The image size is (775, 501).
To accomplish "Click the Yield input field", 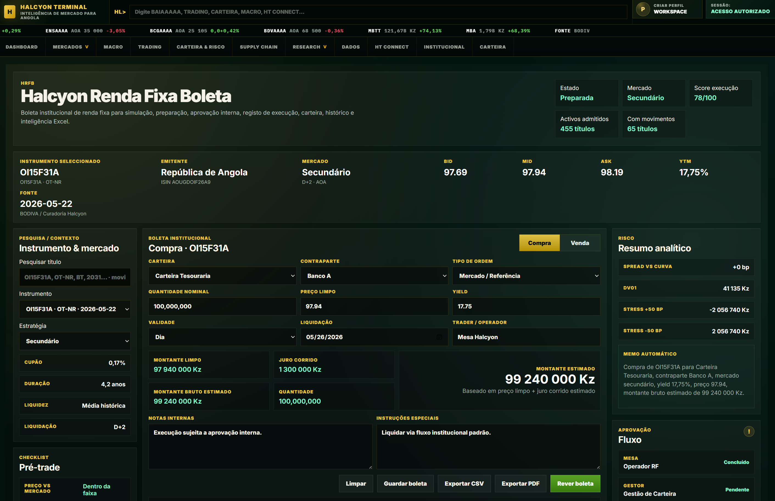I will (526, 306).
